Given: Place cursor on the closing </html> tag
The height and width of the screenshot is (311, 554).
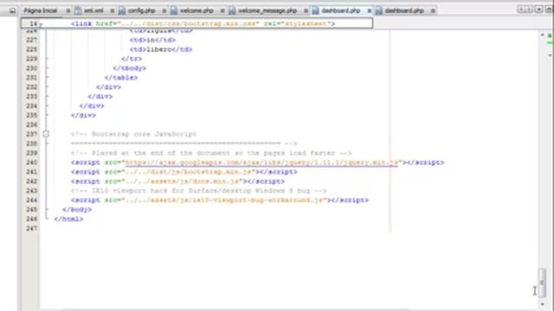Looking at the screenshot, I should coord(68,219).
